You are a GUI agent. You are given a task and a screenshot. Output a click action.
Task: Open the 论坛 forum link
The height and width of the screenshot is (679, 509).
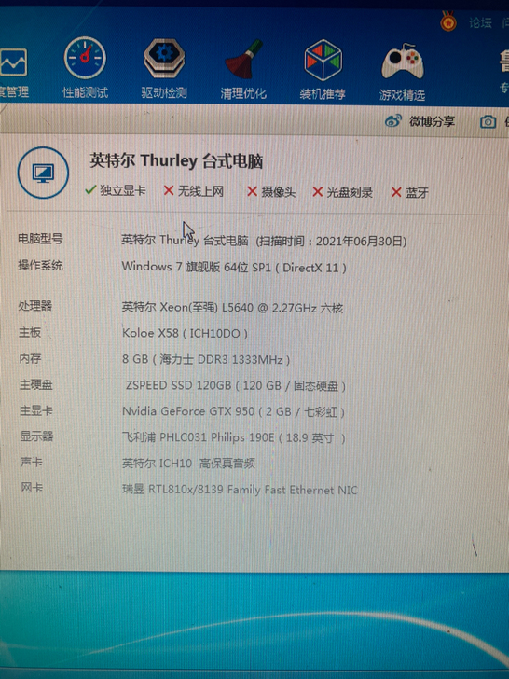(x=480, y=22)
